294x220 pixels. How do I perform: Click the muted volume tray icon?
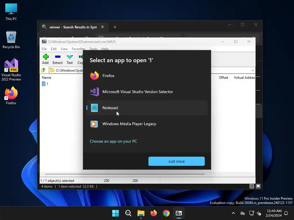point(259,213)
